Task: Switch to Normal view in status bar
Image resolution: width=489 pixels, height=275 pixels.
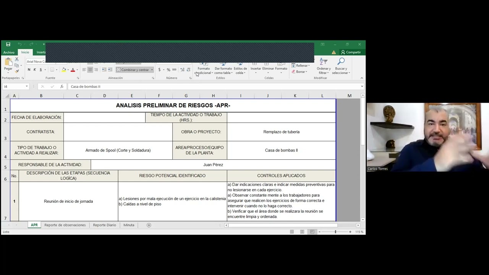Action: (x=292, y=232)
